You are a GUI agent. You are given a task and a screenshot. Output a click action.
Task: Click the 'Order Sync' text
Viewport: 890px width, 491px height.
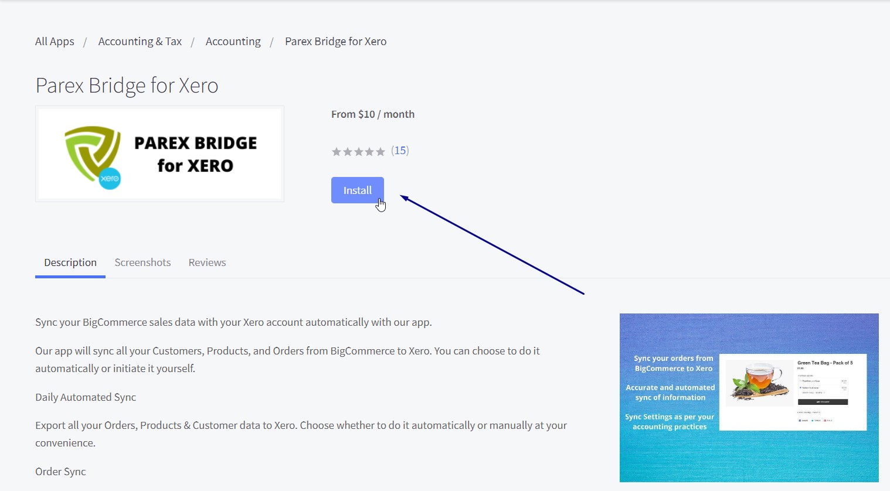(60, 472)
